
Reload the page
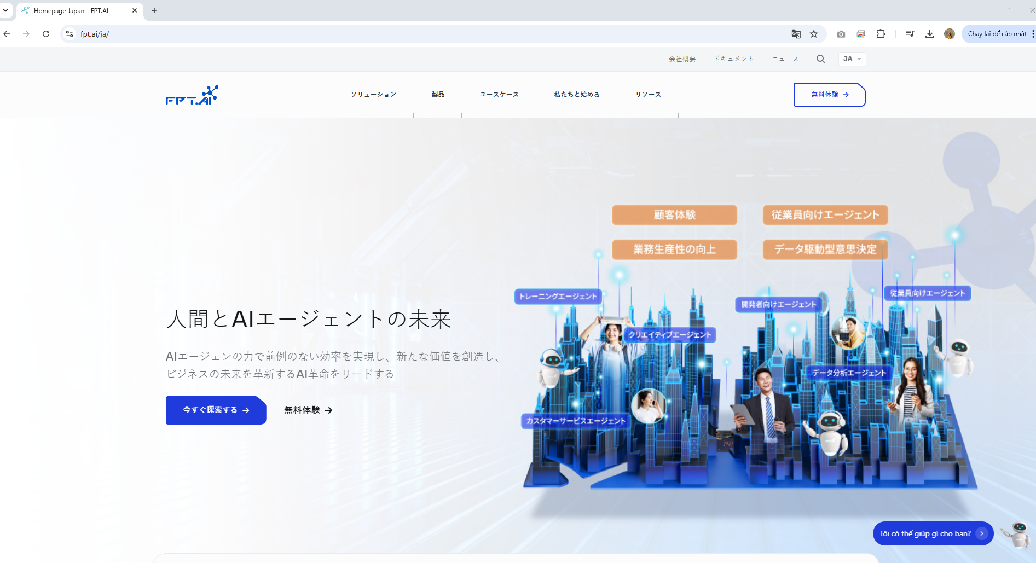pyautogui.click(x=46, y=34)
